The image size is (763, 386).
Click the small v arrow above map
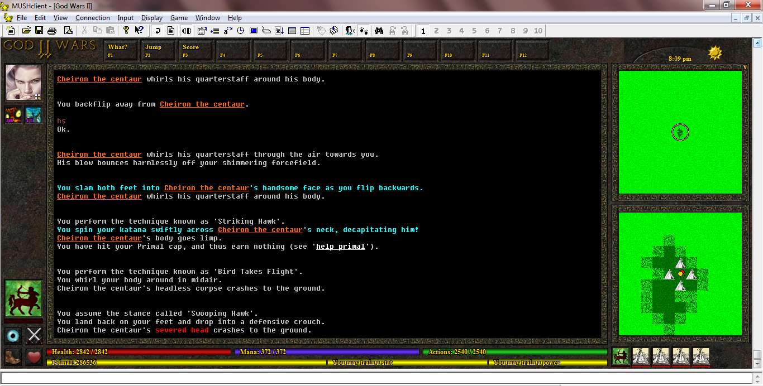click(x=745, y=67)
